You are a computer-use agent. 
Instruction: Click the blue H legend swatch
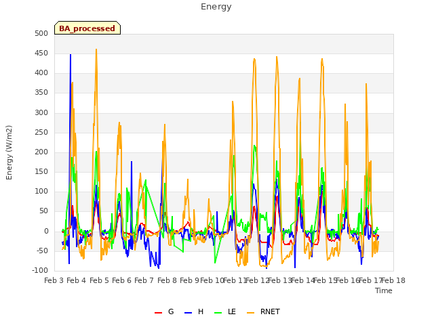(x=188, y=313)
